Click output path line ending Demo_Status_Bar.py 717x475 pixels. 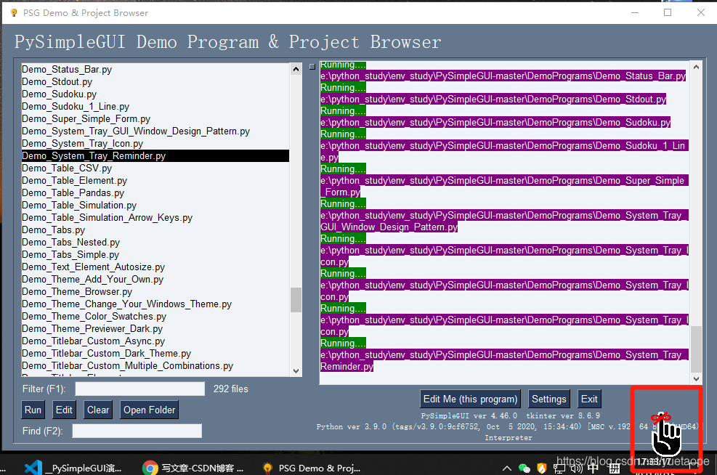(503, 76)
